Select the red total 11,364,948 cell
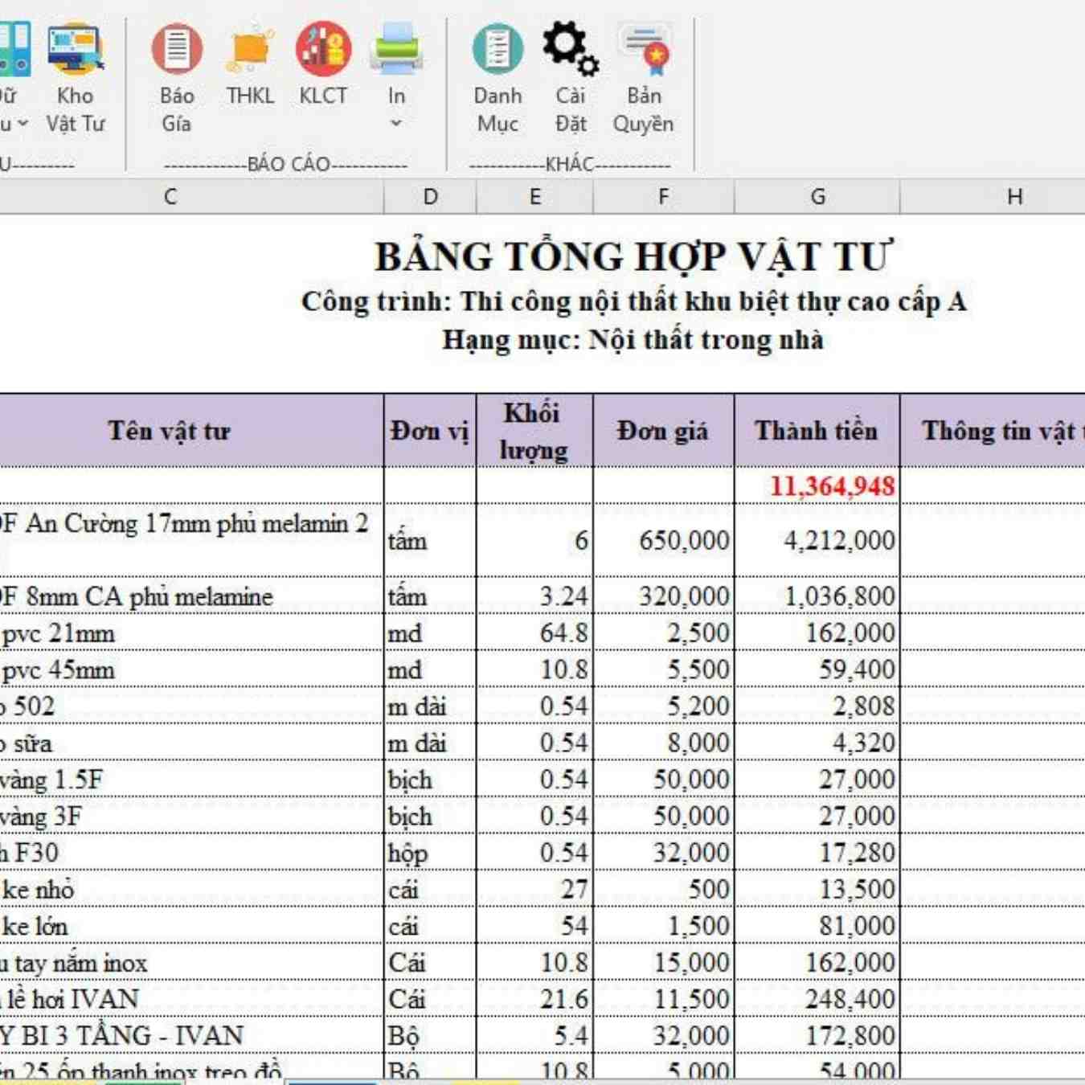This screenshot has height=1085, width=1085. point(817,485)
